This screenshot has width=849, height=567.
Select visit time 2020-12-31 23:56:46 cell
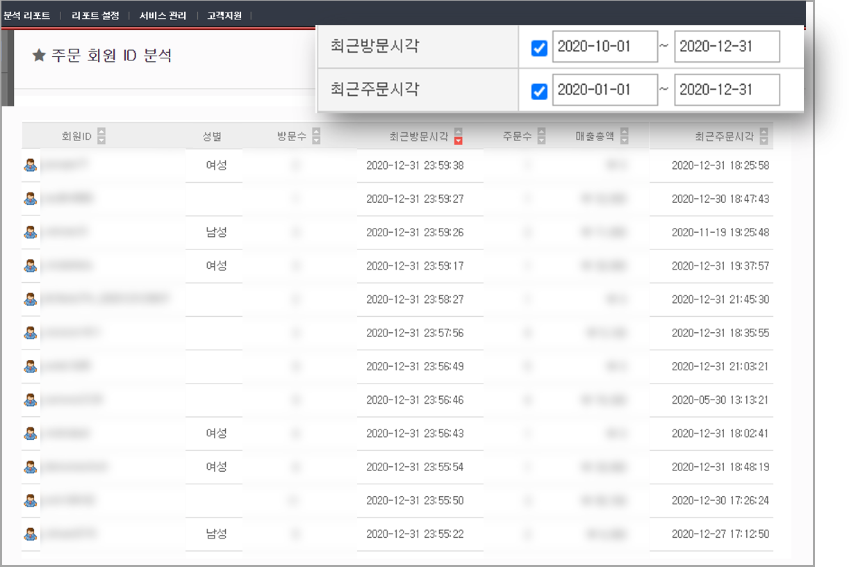pyautogui.click(x=415, y=400)
